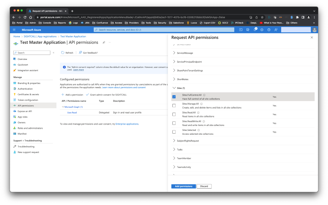Open the help question mark icon

click(x=269, y=30)
